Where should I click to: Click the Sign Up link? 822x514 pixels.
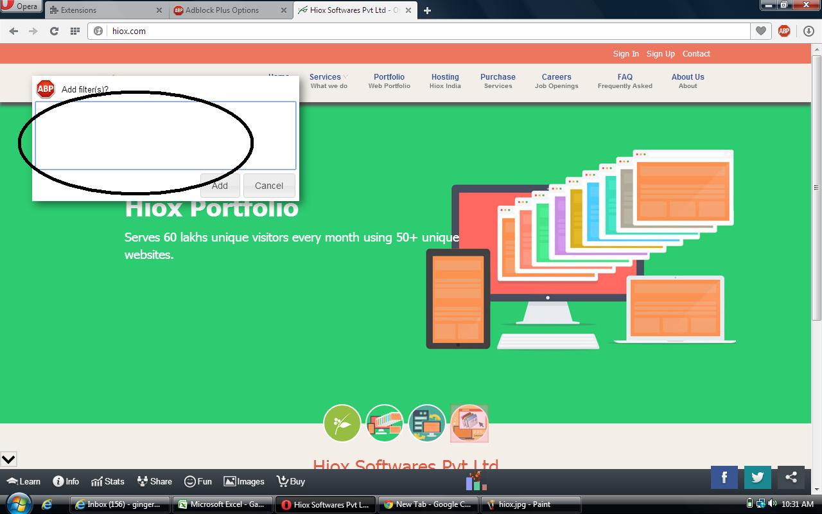tap(660, 54)
